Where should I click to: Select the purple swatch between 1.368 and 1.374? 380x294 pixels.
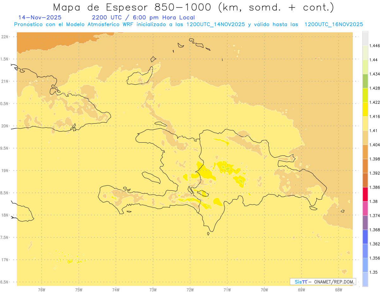[365, 222]
